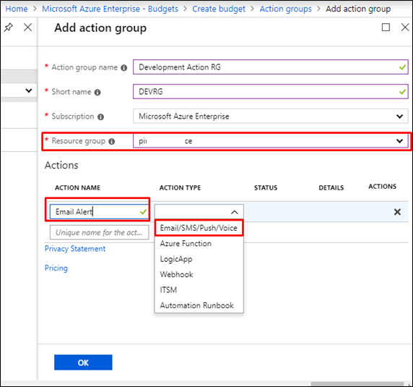Click the pin icon on left panel
413x387 pixels.
coord(8,27)
